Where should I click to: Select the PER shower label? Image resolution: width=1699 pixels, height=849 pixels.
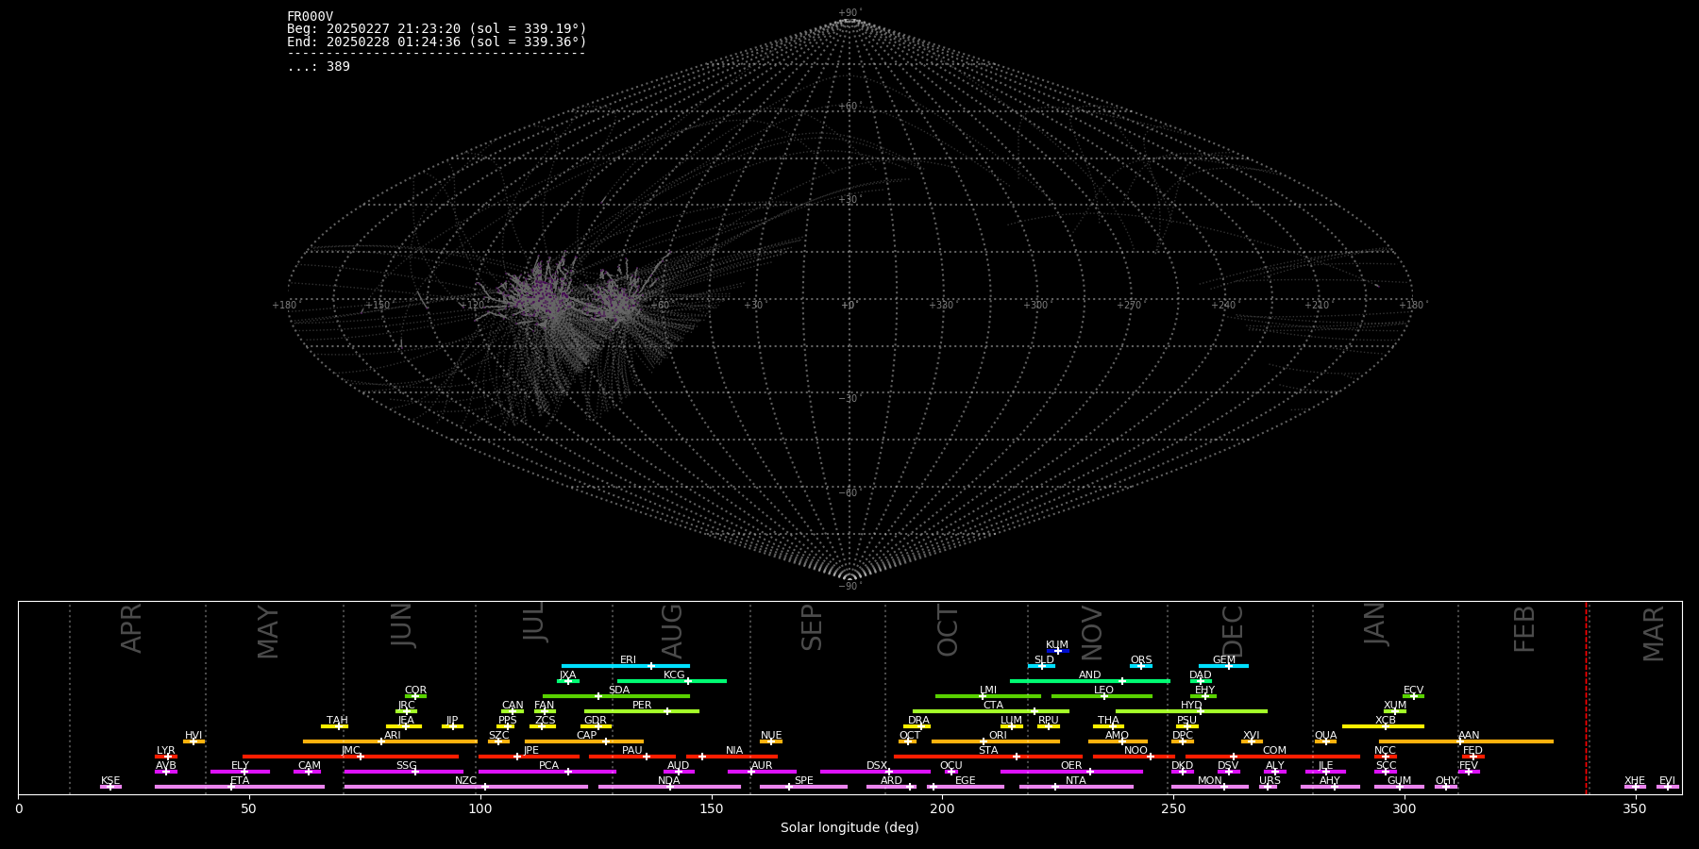(642, 706)
